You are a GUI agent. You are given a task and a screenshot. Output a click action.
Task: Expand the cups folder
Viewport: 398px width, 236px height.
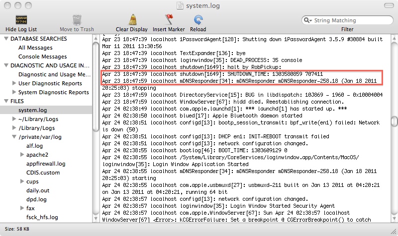[22, 181]
